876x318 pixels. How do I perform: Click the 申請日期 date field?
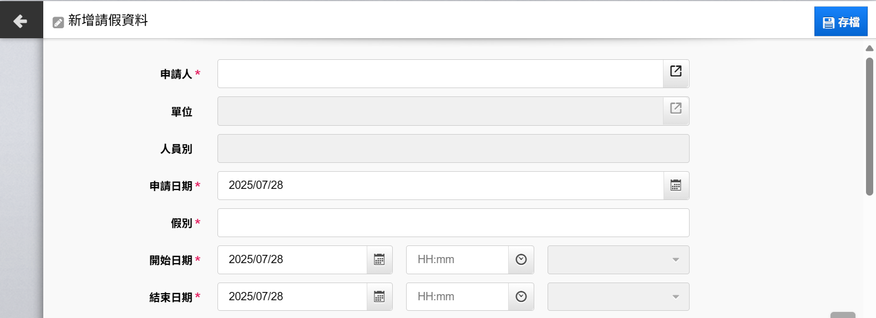click(440, 186)
